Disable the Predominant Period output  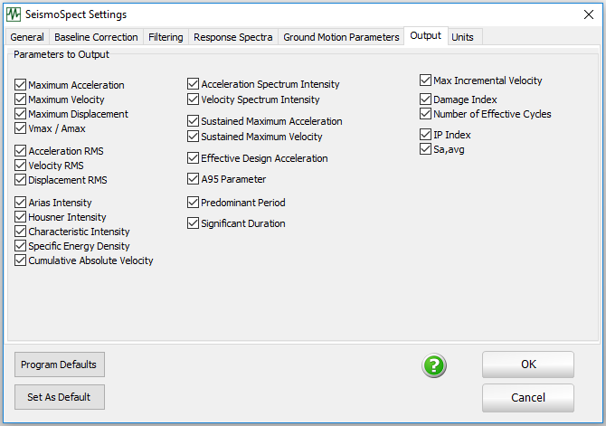coord(194,203)
